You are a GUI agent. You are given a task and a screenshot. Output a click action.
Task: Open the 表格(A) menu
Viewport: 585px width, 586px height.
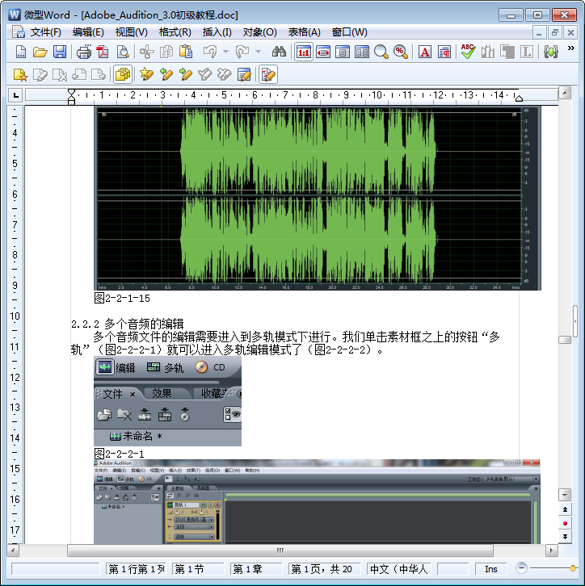click(304, 32)
